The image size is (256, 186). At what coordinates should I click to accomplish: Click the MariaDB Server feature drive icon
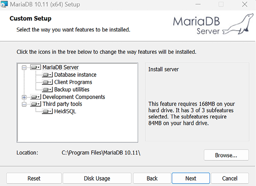pyautogui.click(x=36, y=67)
